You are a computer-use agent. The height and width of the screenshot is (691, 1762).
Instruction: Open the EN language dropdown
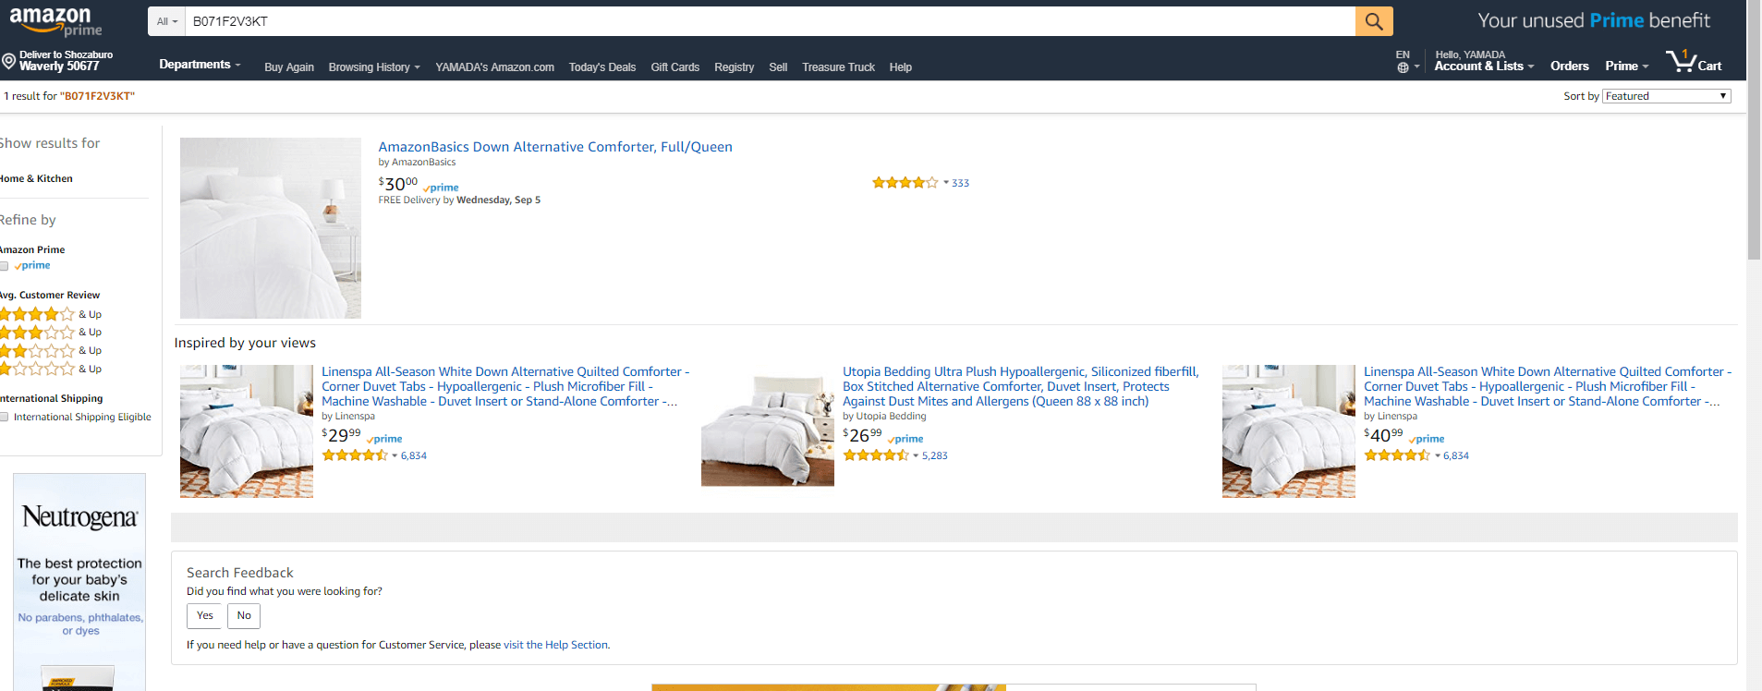(x=1407, y=61)
